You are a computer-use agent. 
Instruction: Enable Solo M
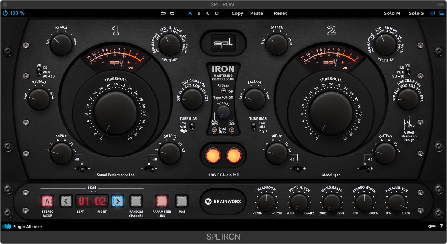pyautogui.click(x=392, y=13)
